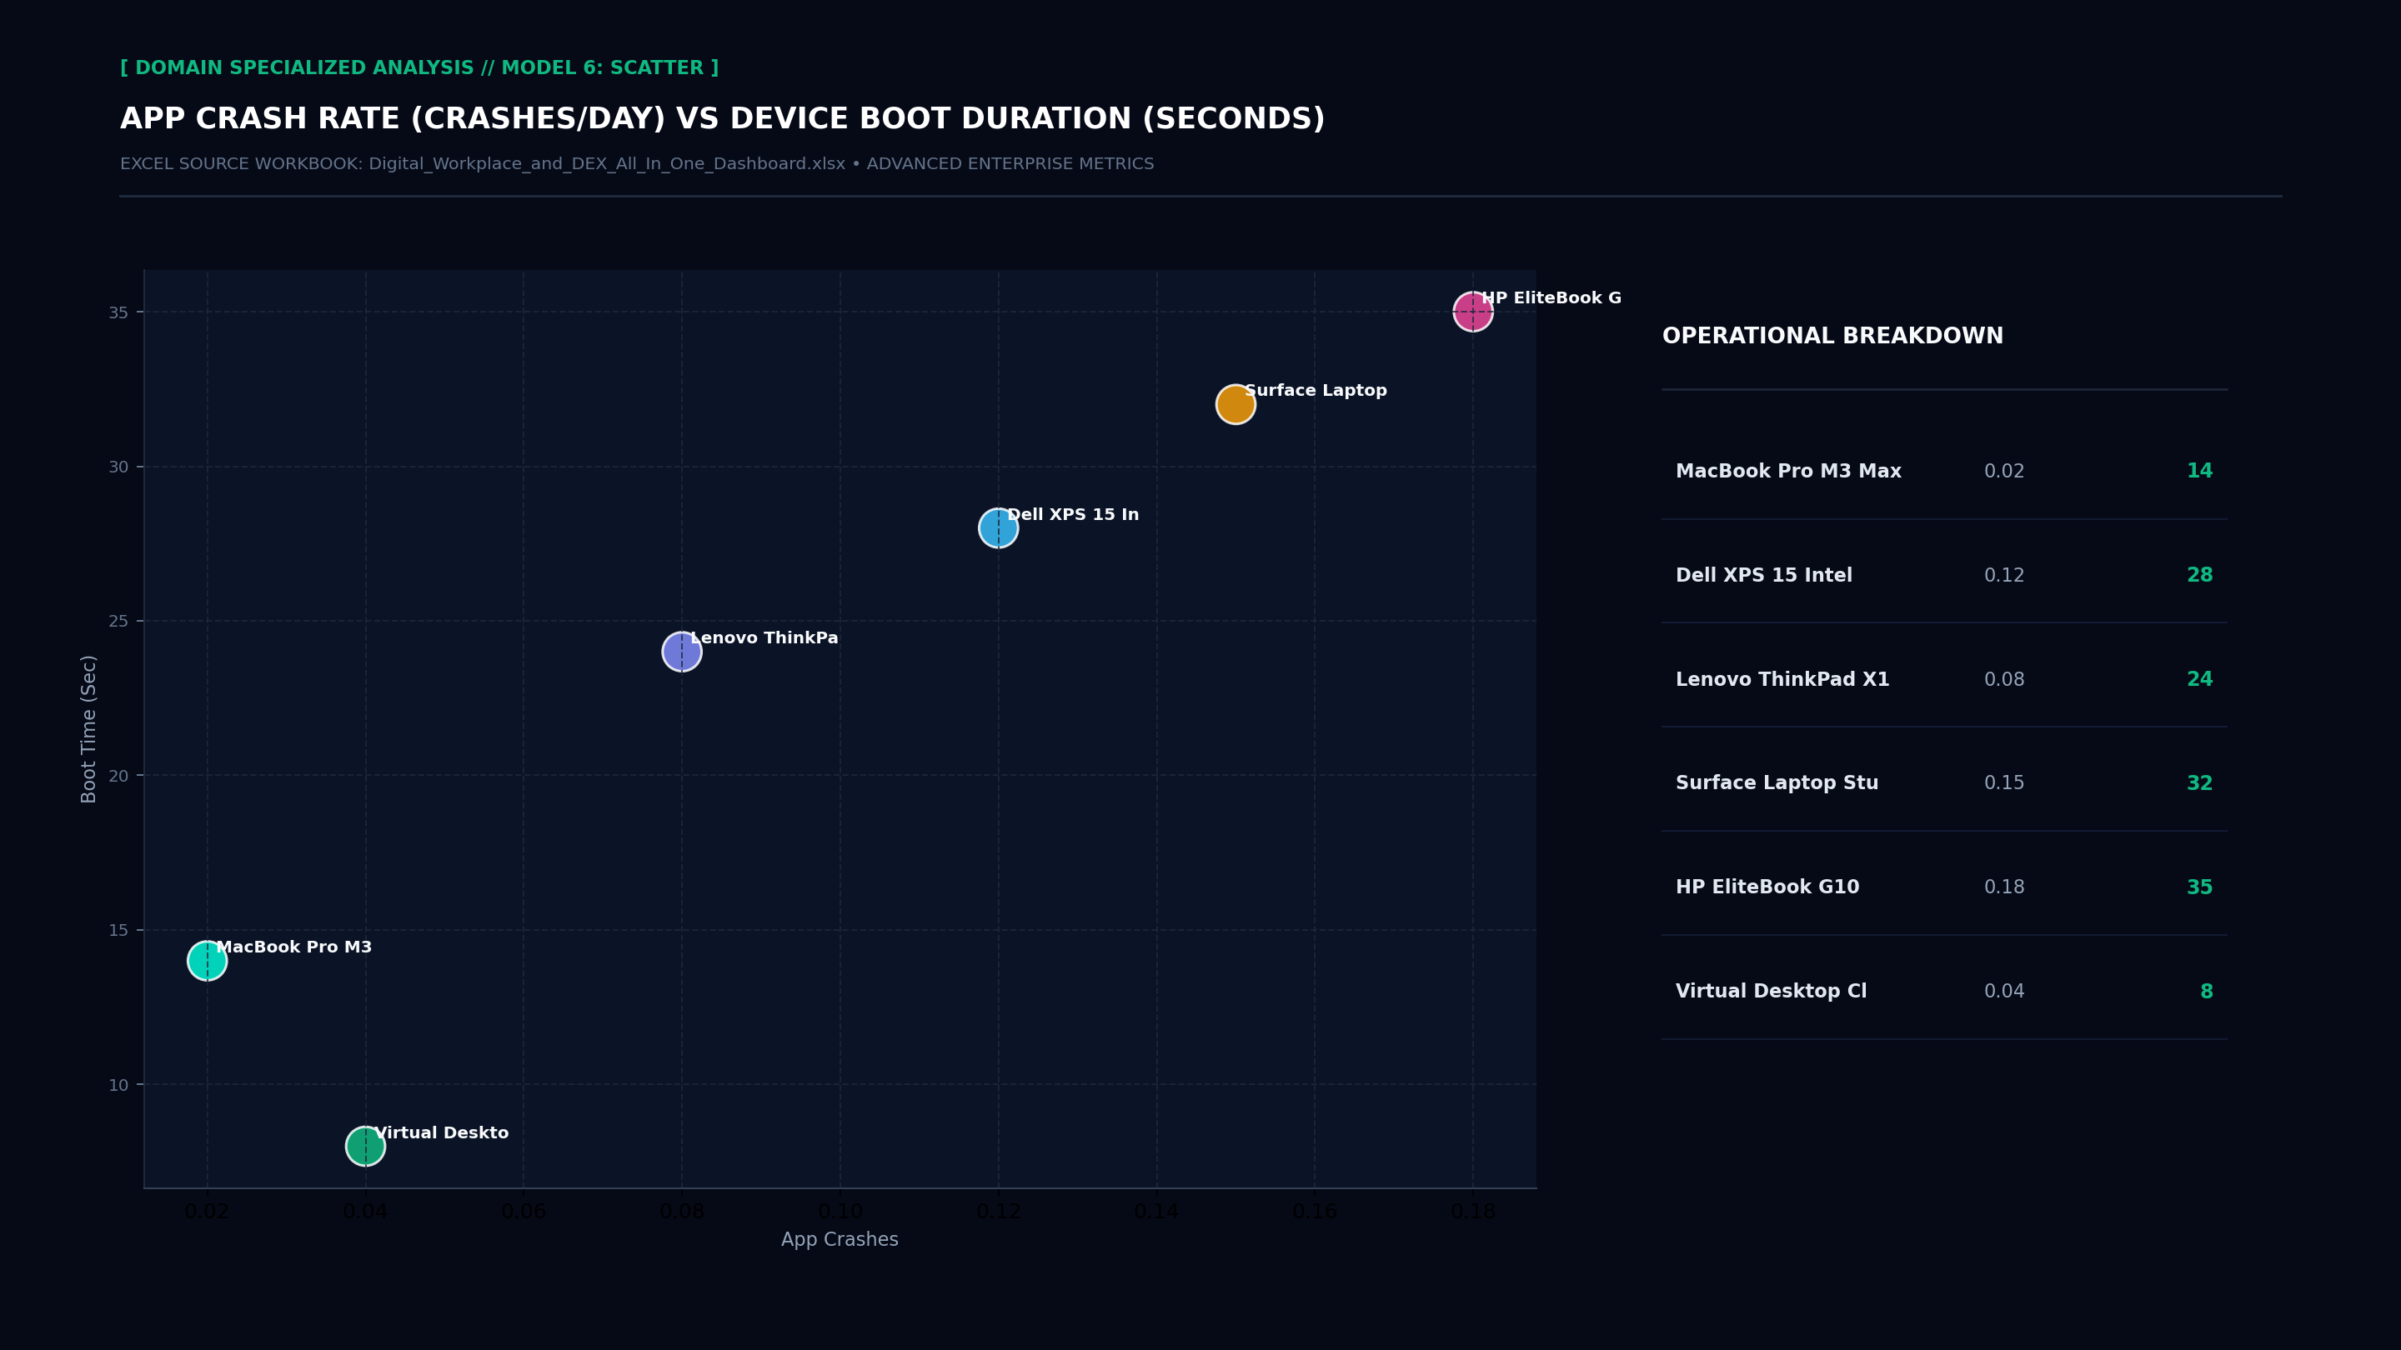Click crash value 0.08 in Lenovo row
Screen dimensions: 2401x1350
[2004, 680]
